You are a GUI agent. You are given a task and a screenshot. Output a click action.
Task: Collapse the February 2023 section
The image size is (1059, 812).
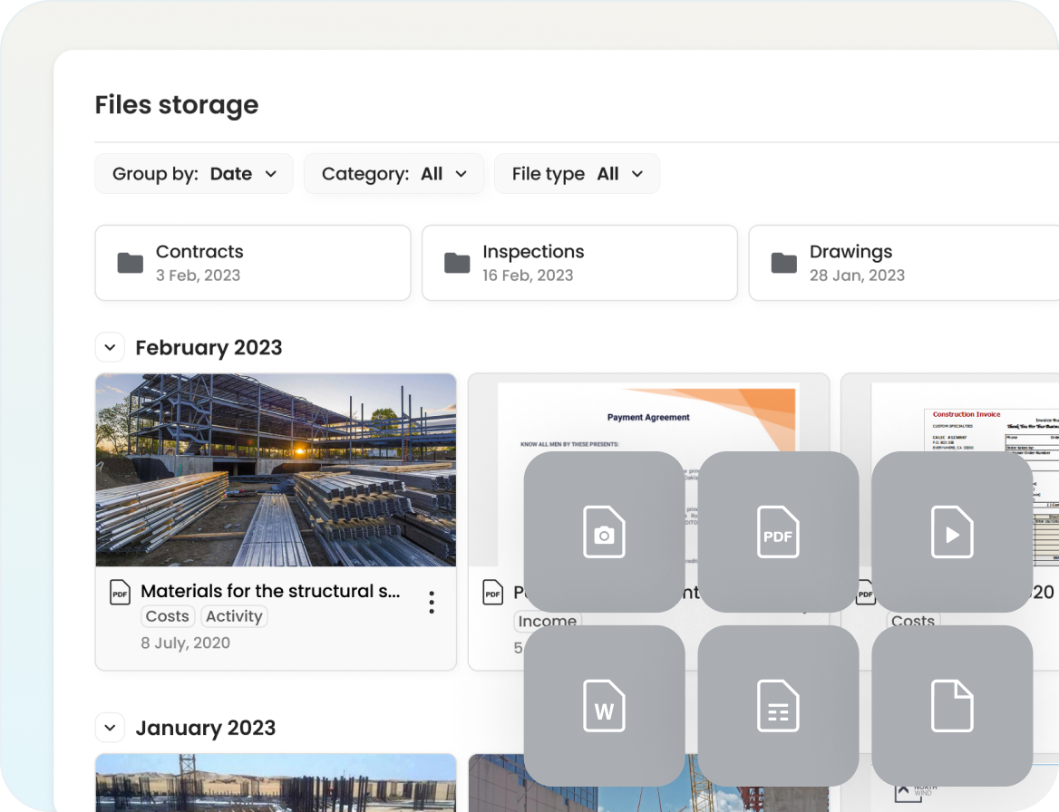[110, 347]
